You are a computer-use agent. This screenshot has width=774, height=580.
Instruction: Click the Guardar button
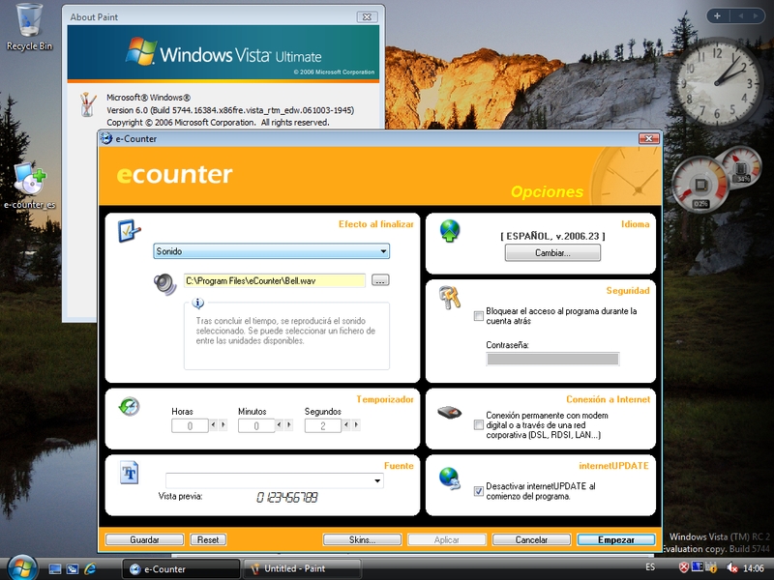(144, 539)
